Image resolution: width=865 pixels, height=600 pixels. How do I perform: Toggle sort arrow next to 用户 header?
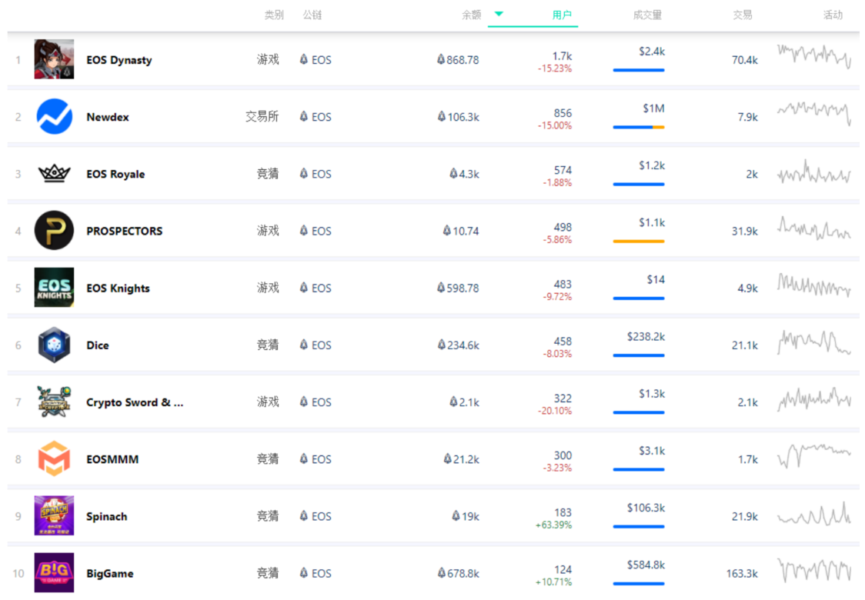499,14
